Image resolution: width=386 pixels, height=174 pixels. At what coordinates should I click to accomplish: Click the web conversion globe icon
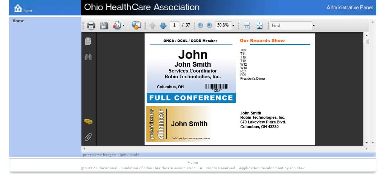[136, 25]
